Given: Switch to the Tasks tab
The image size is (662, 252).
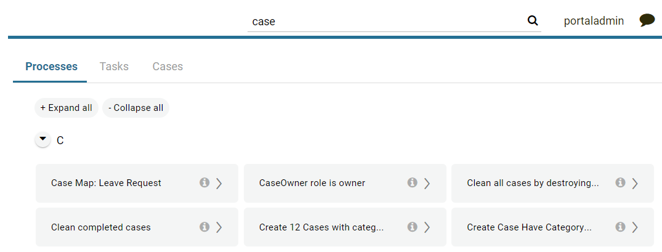Looking at the screenshot, I should (114, 67).
